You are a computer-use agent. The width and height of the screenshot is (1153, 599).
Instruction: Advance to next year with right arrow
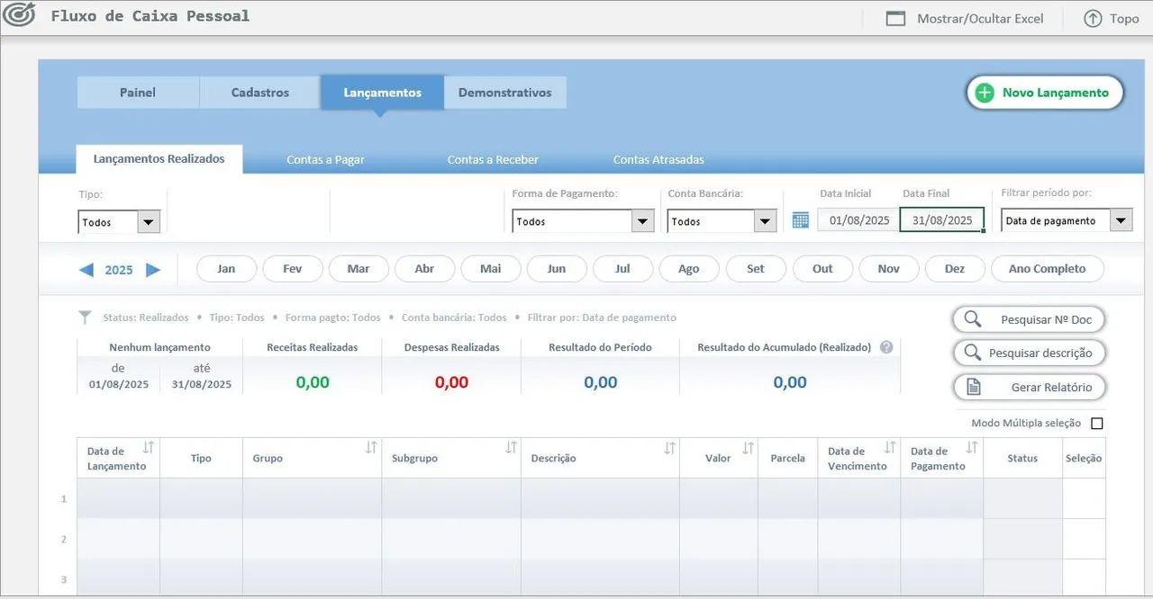153,270
